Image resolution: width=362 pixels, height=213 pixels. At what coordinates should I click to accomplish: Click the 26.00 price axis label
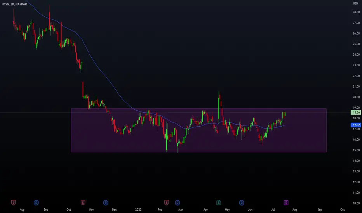click(356, 33)
